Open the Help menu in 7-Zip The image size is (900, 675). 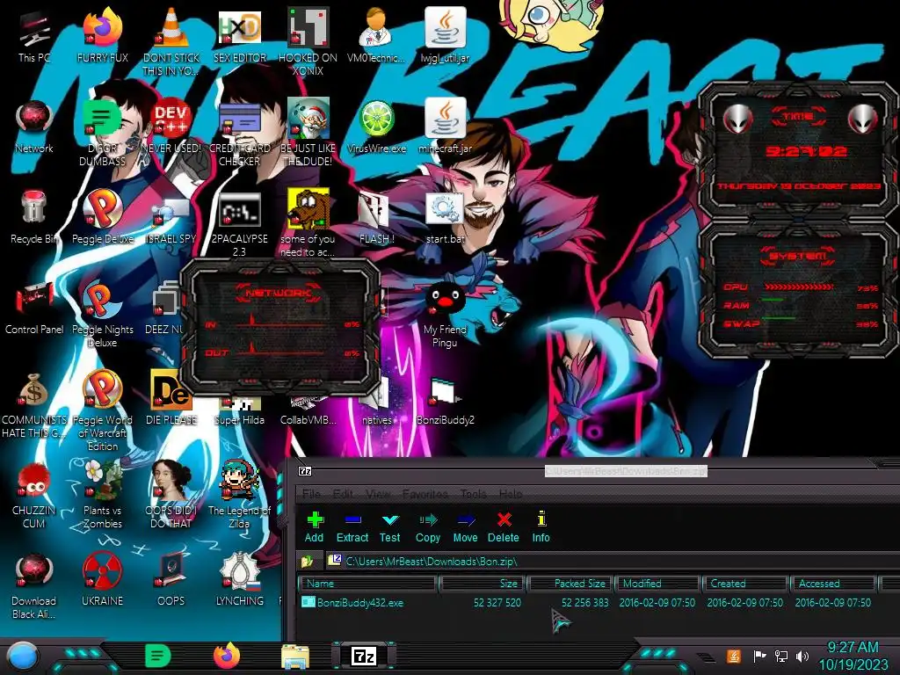[511, 494]
